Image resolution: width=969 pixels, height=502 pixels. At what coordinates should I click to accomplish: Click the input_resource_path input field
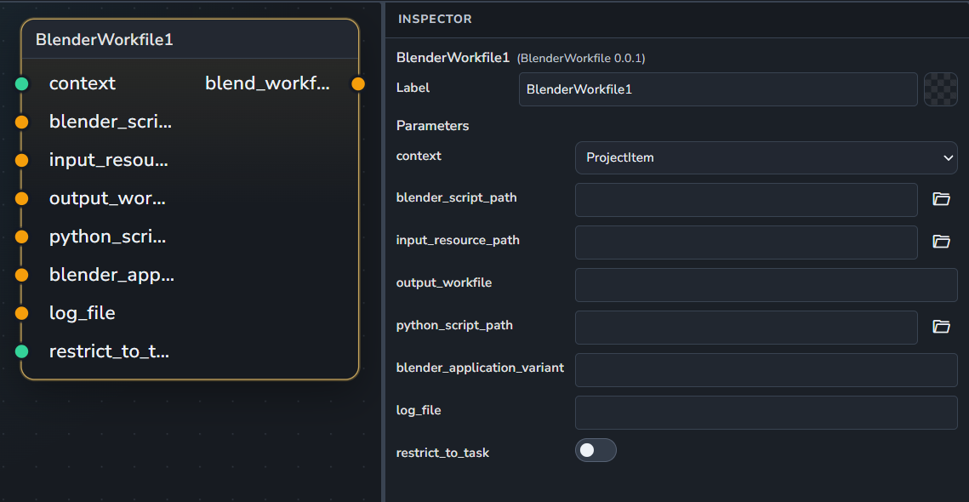point(746,242)
